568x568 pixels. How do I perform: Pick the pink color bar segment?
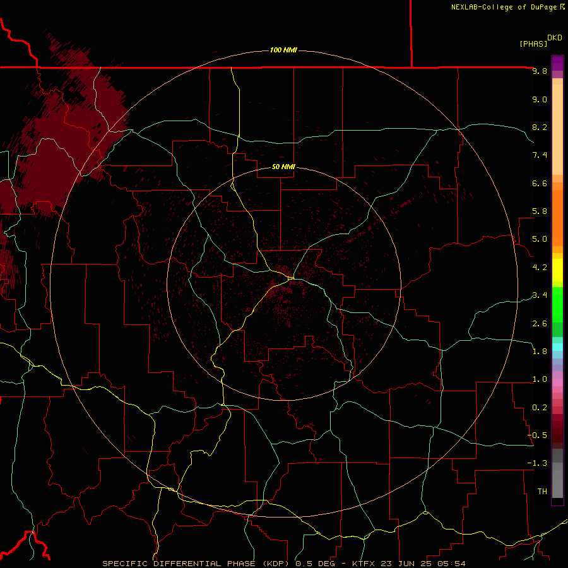557,382
